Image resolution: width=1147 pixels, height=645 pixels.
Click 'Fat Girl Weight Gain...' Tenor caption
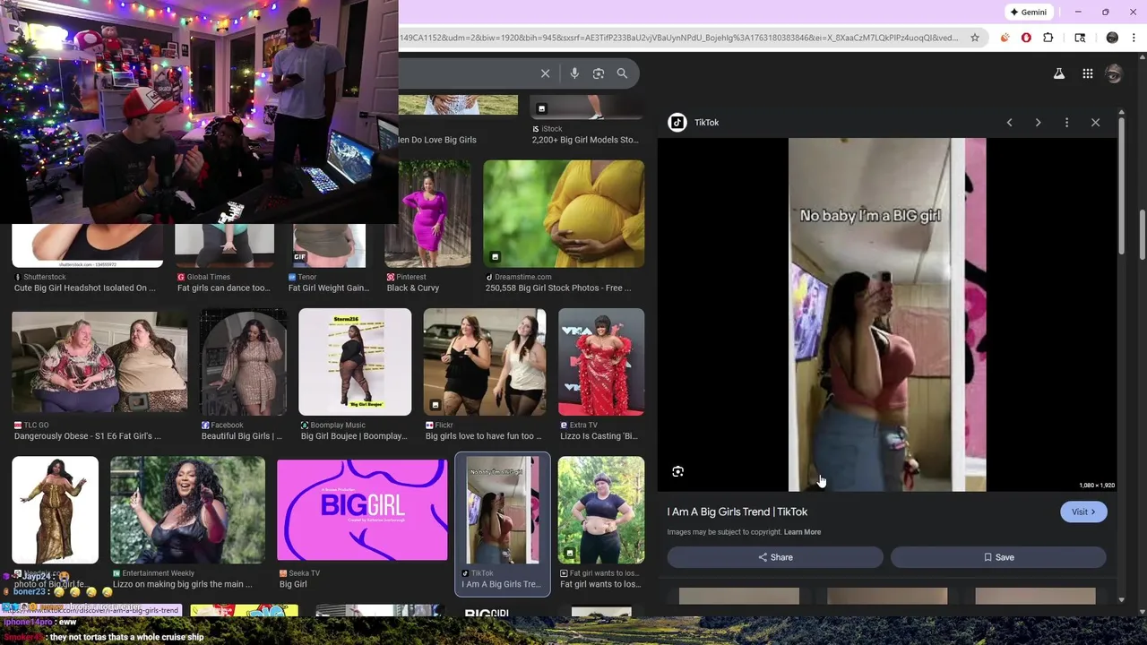(329, 288)
